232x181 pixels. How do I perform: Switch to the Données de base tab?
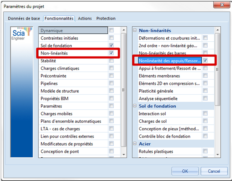coord(25,18)
